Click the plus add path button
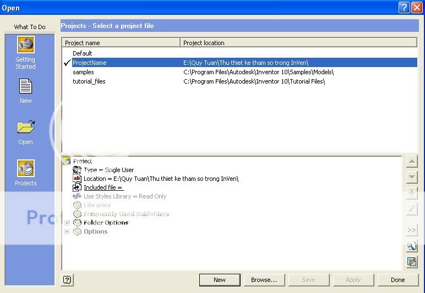Screen dimensions: 425x293 412,193
